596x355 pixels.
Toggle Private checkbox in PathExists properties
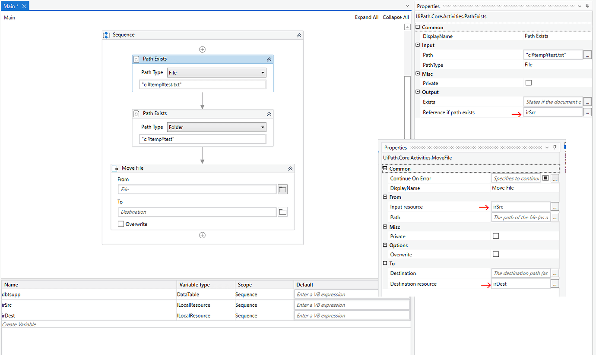point(528,83)
